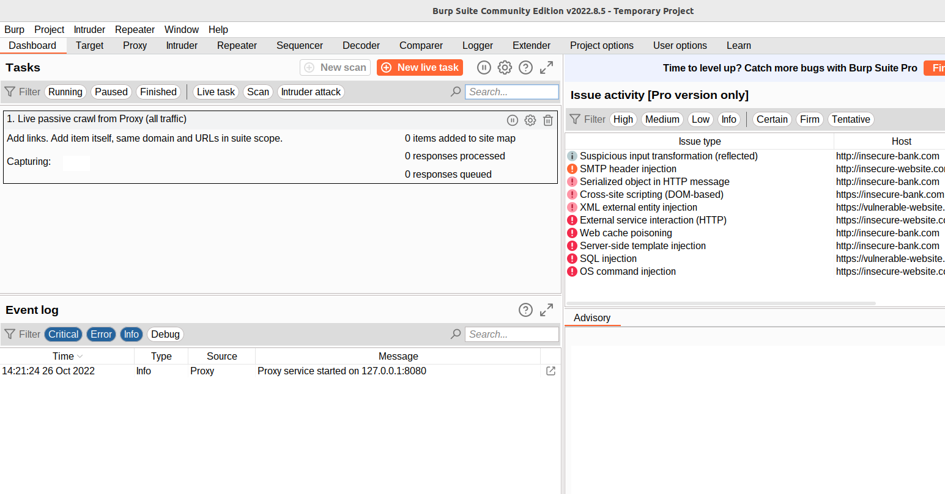Image resolution: width=945 pixels, height=494 pixels.
Task: Click the New scan button
Action: pyautogui.click(x=335, y=67)
